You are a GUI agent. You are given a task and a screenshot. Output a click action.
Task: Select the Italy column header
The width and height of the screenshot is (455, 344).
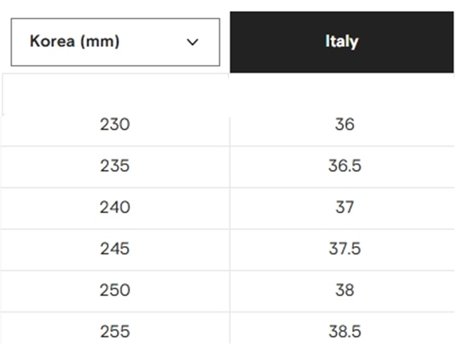342,42
